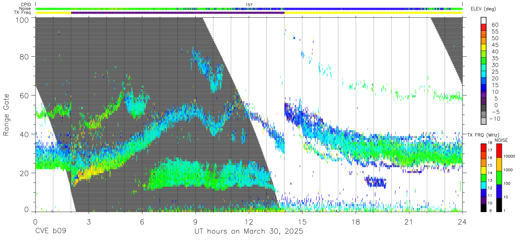Image resolution: width=520 pixels, height=240 pixels.
Task: Select the CPID value '157'
Action: (x=249, y=5)
